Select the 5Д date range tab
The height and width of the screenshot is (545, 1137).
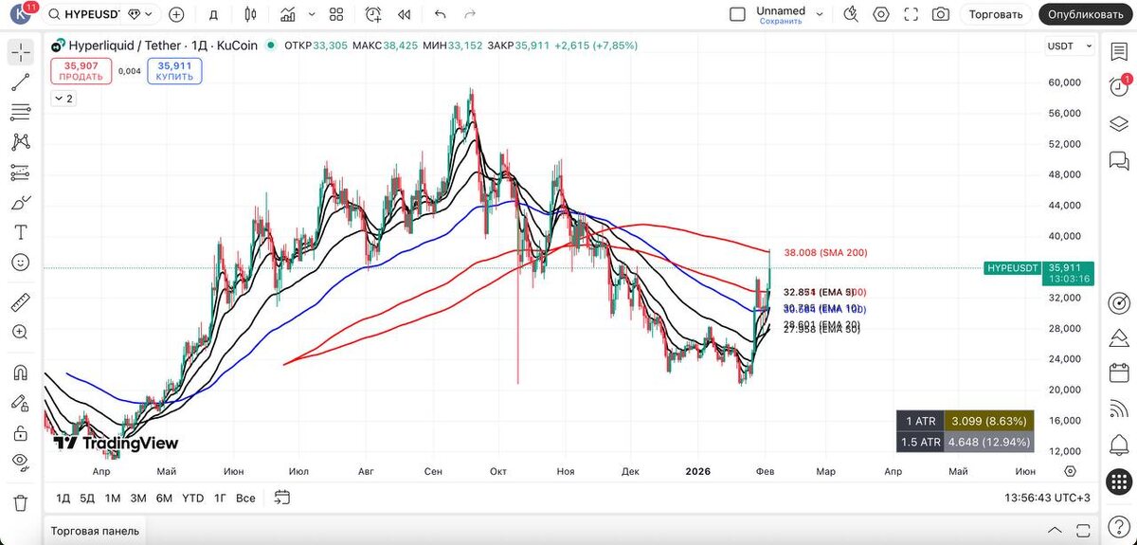click(87, 498)
